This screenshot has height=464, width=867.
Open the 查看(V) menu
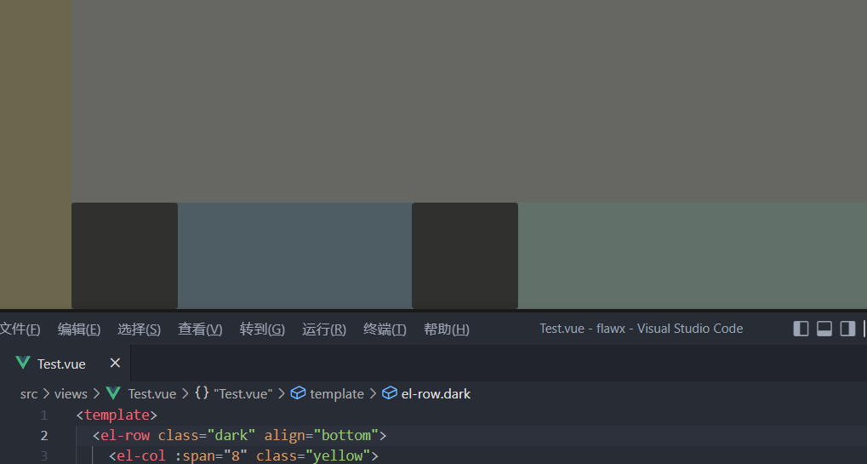[x=200, y=329]
